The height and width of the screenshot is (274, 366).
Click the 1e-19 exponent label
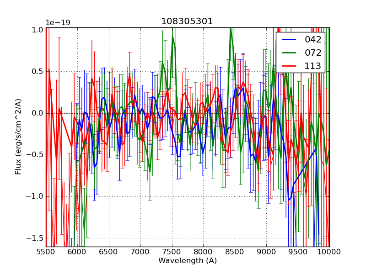tap(58, 23)
